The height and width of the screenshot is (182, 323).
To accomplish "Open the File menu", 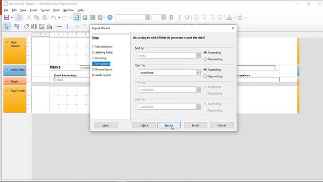I will 6,10.
